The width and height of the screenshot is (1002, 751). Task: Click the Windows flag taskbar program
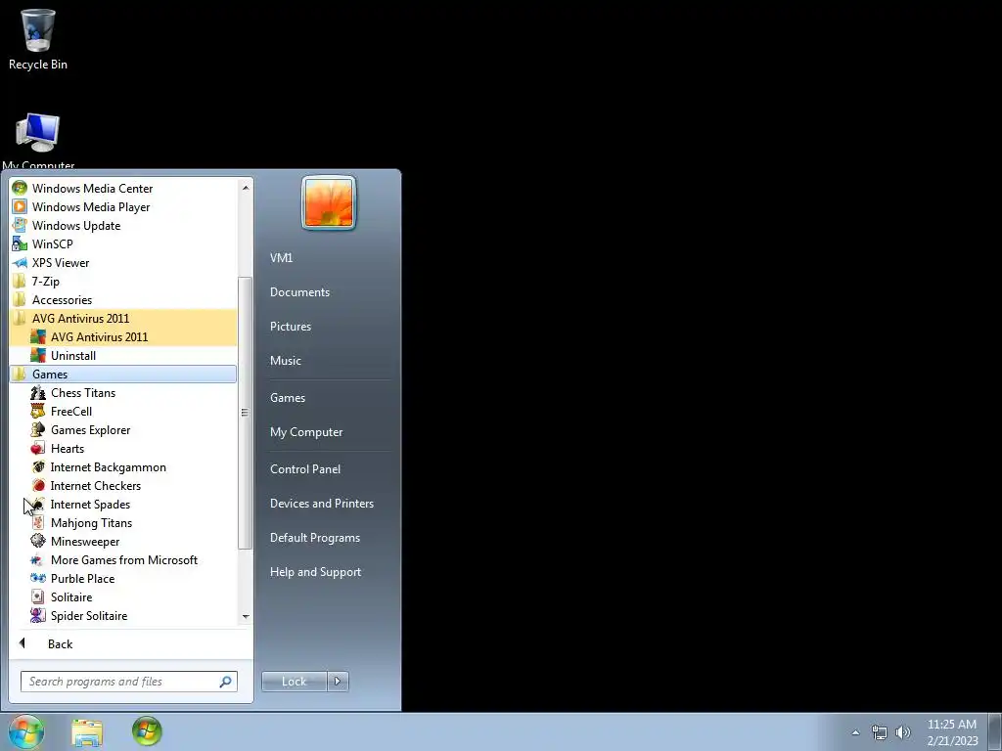pos(147,731)
